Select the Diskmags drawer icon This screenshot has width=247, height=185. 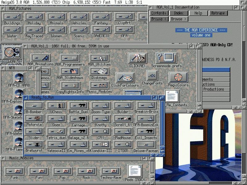(x=99, y=72)
